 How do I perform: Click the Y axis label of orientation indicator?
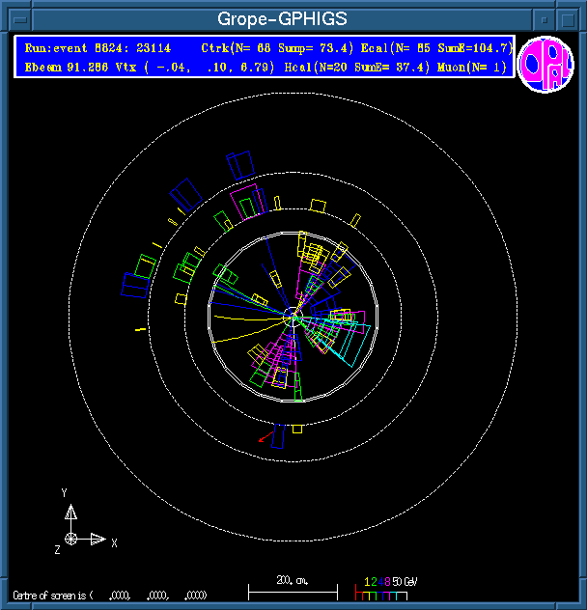(65, 493)
